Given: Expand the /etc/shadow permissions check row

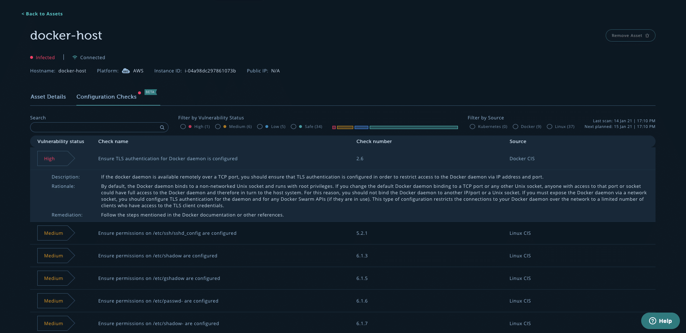Looking at the screenshot, I should [x=157, y=256].
